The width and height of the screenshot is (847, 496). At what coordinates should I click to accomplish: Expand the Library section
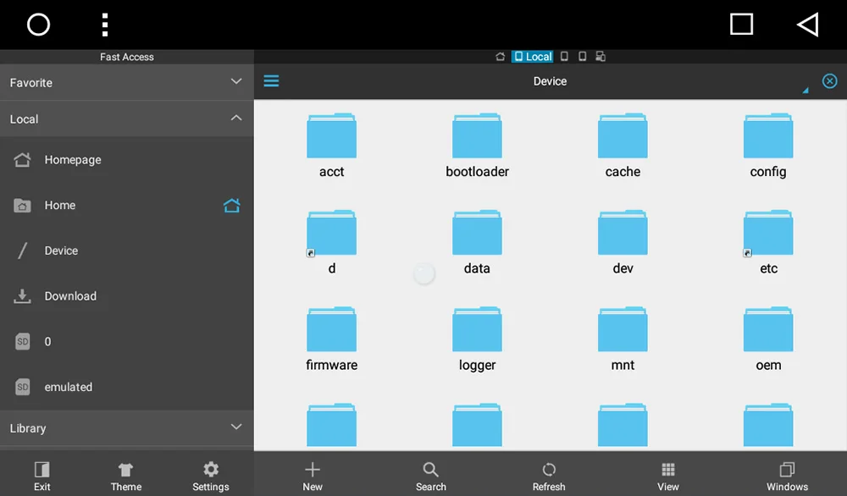pos(127,428)
